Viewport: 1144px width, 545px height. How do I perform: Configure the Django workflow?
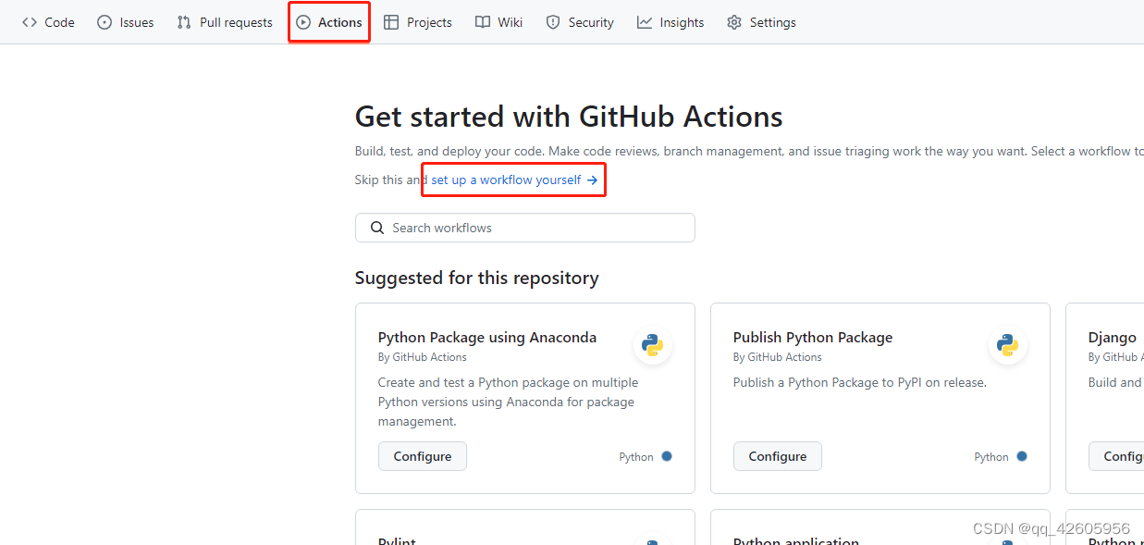click(x=1116, y=456)
